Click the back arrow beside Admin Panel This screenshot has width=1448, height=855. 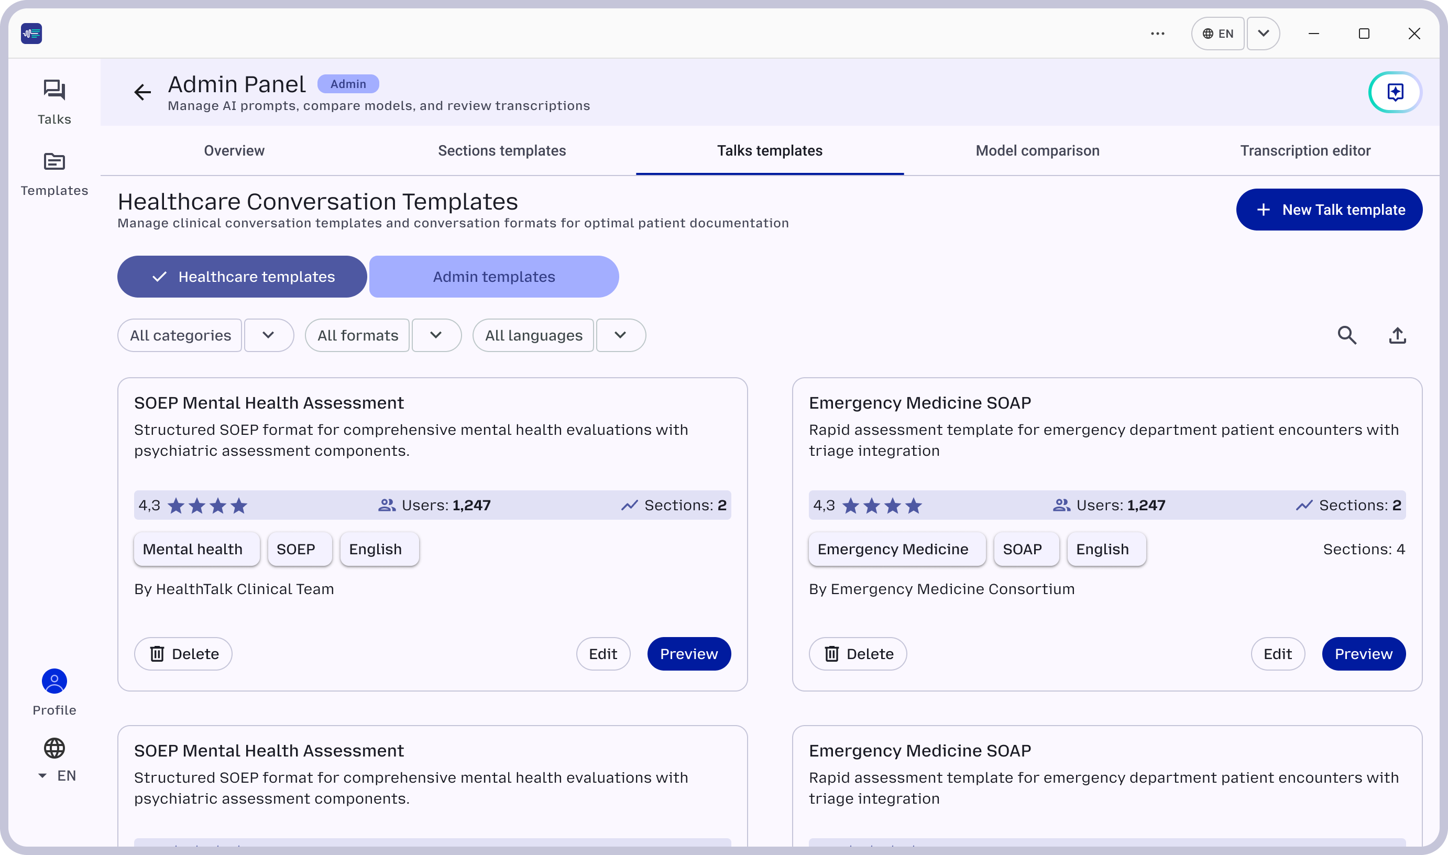click(x=142, y=92)
